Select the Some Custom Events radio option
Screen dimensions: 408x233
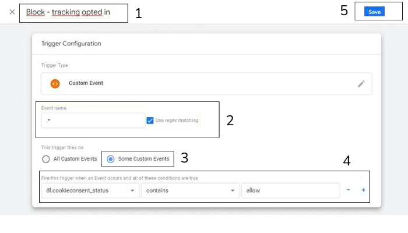(x=111, y=158)
